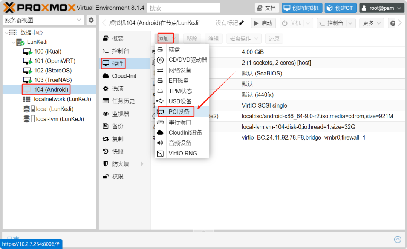This screenshot has height=249, width=407.
Task: Click the VM icon for 103 (TrueNAS)
Action: click(28, 80)
